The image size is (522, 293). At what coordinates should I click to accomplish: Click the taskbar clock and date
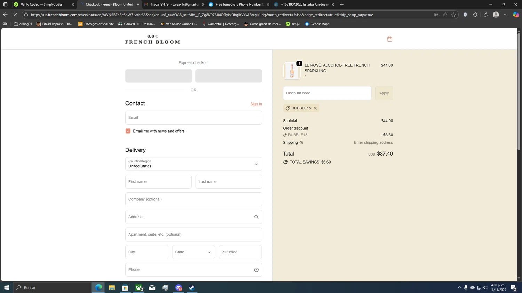point(498,287)
